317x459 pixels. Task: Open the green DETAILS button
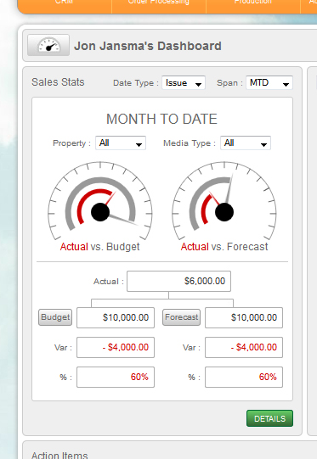269,418
